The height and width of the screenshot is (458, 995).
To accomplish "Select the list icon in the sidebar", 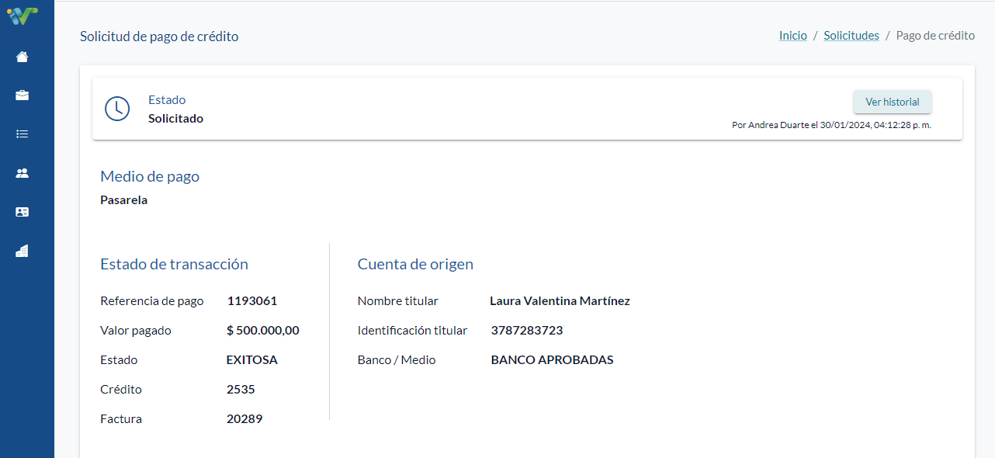I will [22, 134].
